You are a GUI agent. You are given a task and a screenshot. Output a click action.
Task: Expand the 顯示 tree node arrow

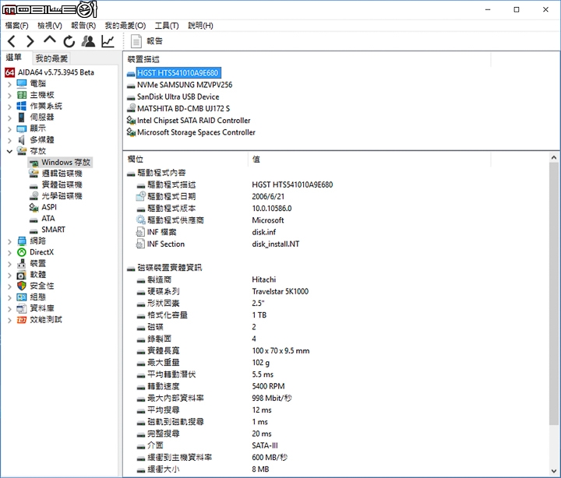tap(9, 129)
